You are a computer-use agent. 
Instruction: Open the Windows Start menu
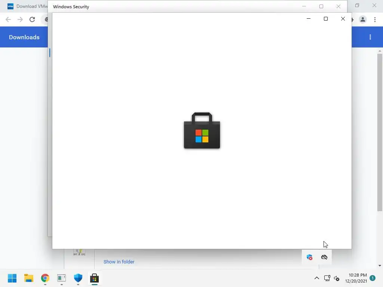point(12,278)
